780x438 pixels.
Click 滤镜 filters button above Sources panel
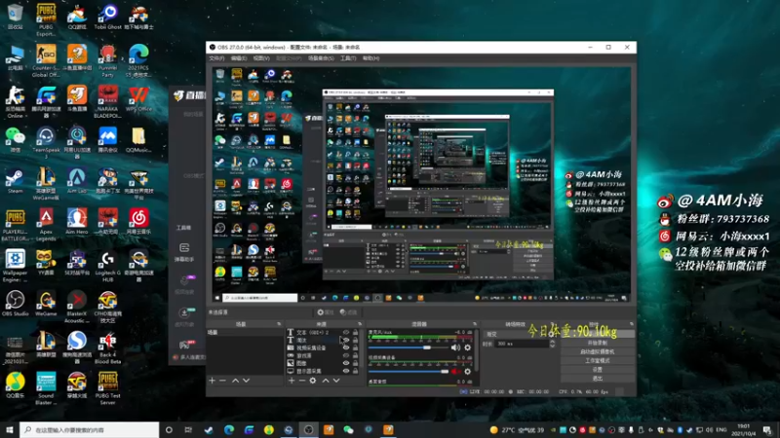(x=349, y=312)
